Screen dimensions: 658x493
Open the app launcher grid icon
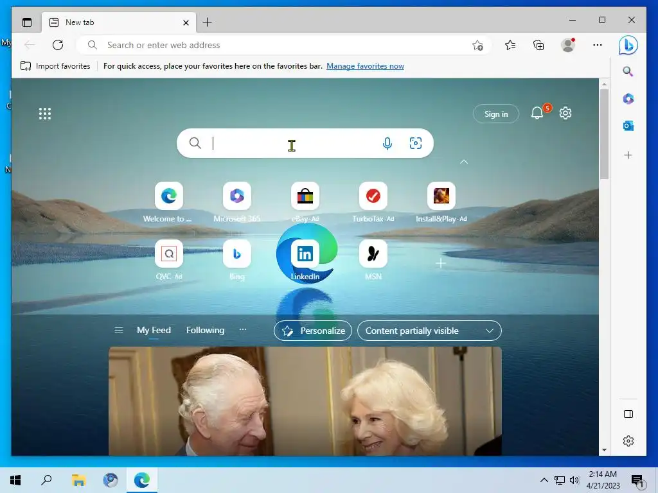point(45,114)
